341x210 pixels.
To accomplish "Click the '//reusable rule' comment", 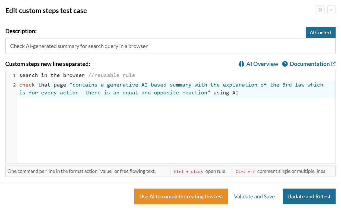I will tap(112, 75).
